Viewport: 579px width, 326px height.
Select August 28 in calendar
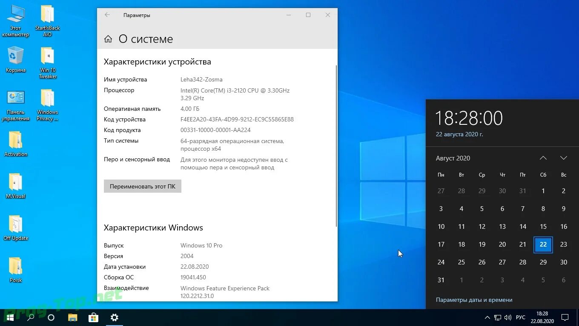(523, 262)
